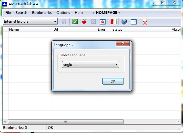Click the blue window preview icon
The image size is (183, 133).
(x=133, y=22)
